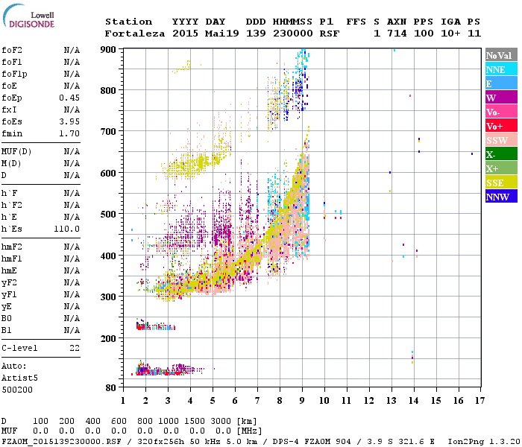Screen dimensions: 522x447
Task: Click the 9 MHz frequency axis label
Action: (x=302, y=401)
